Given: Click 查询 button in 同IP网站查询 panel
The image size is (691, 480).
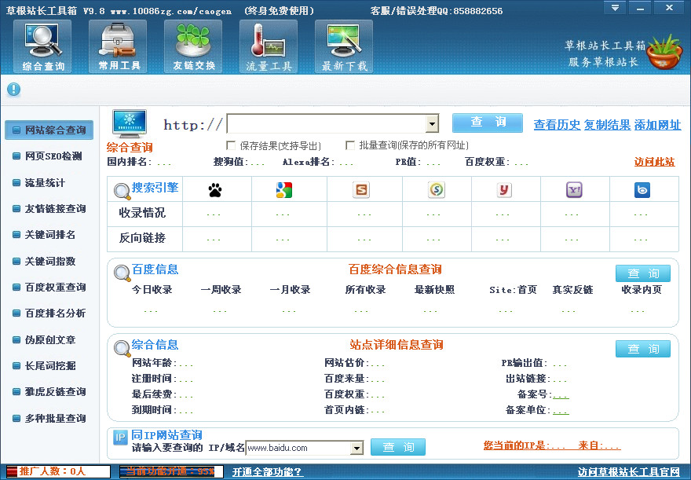Looking at the screenshot, I should tap(398, 447).
